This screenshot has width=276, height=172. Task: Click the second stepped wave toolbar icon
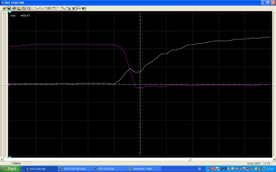pyautogui.click(x=44, y=8)
